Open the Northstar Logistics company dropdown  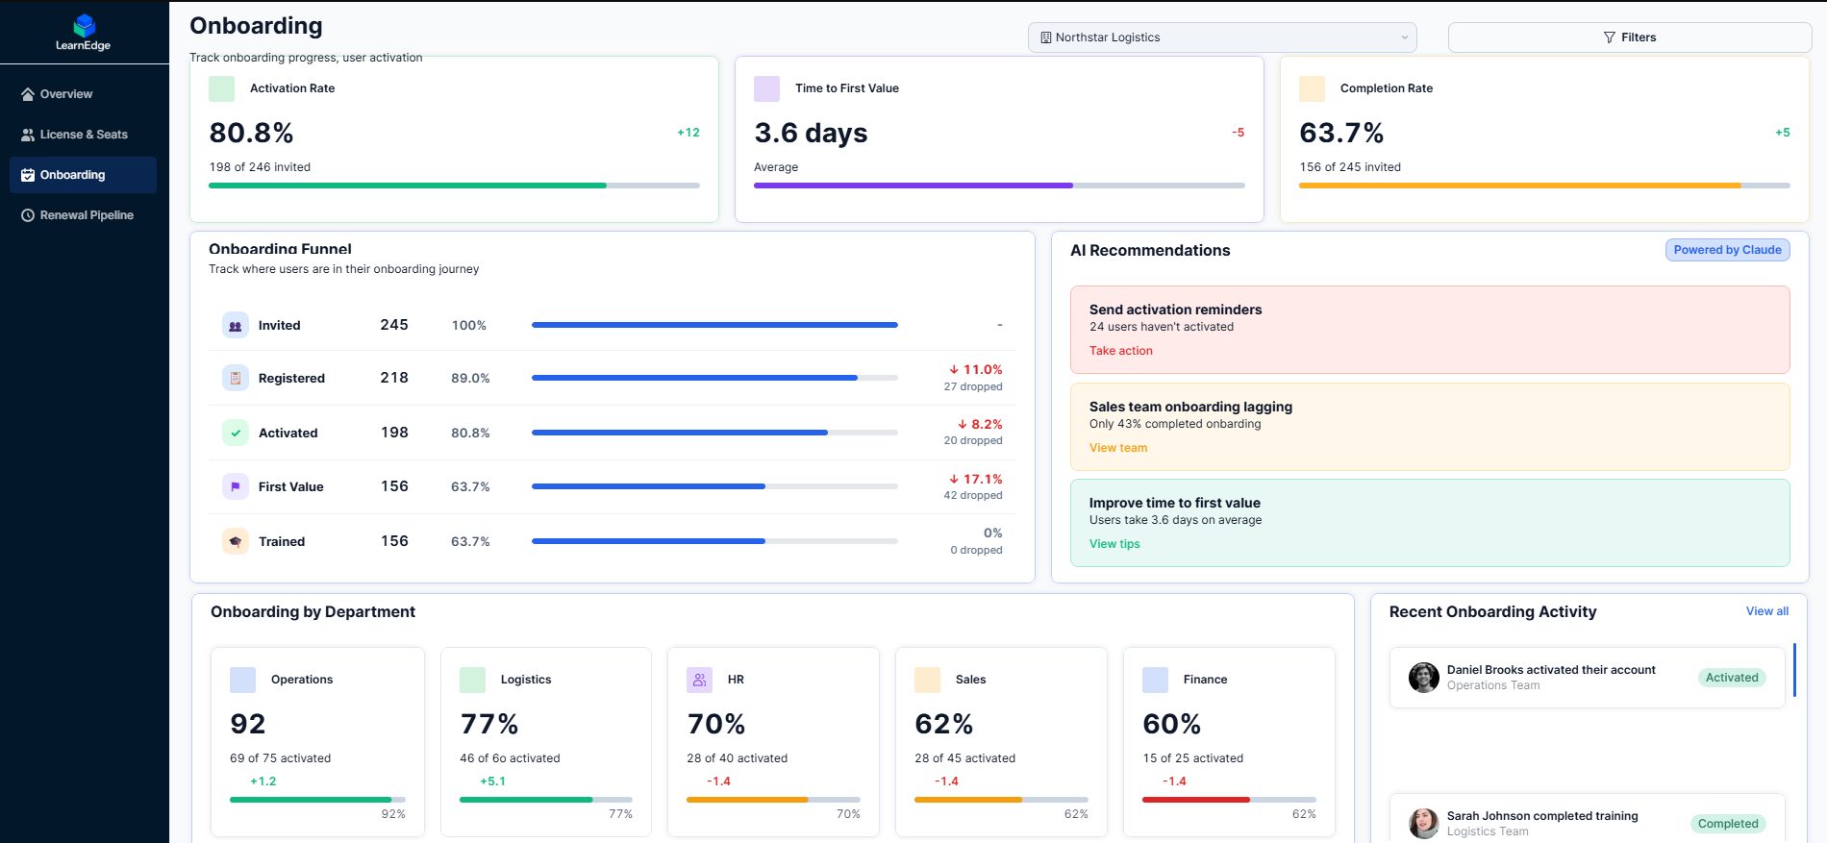click(1222, 37)
